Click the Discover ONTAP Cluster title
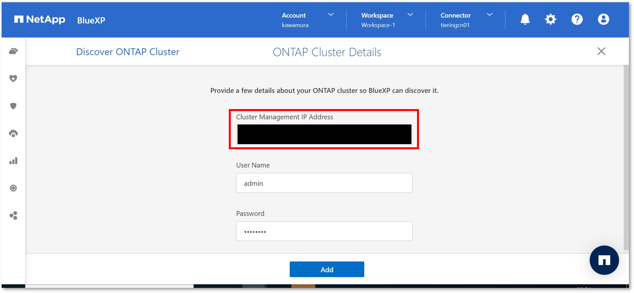 [127, 52]
